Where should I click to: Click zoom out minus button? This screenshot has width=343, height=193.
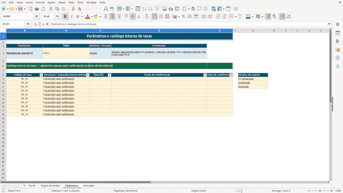point(309,191)
